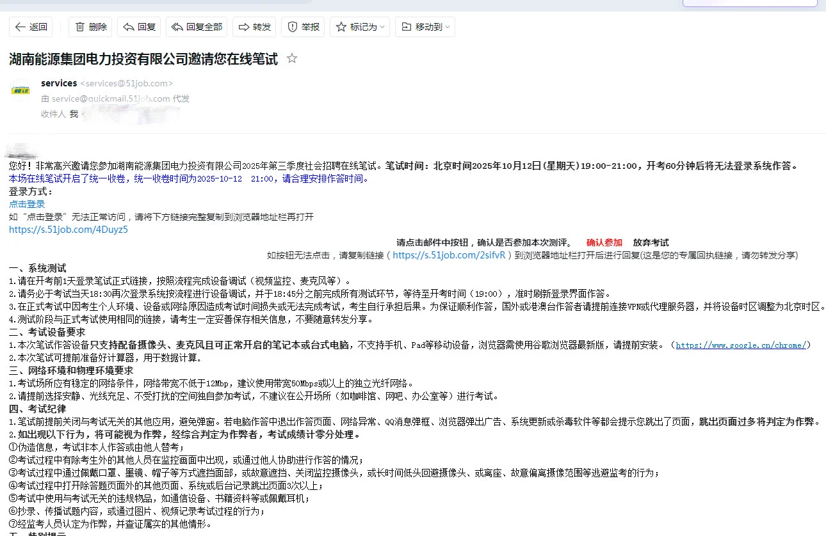Star the email next to the subject title

[x=291, y=58]
